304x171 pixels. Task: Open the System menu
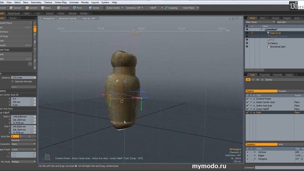pyautogui.click(x=105, y=2)
